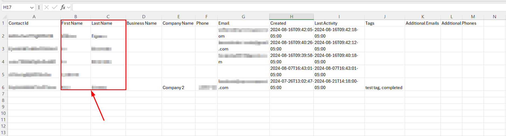
Task: Select row 6 header
Action: point(3,87)
